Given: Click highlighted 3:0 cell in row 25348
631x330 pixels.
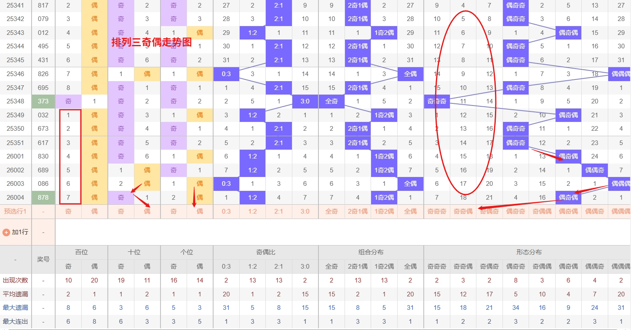Looking at the screenshot, I should point(305,101).
